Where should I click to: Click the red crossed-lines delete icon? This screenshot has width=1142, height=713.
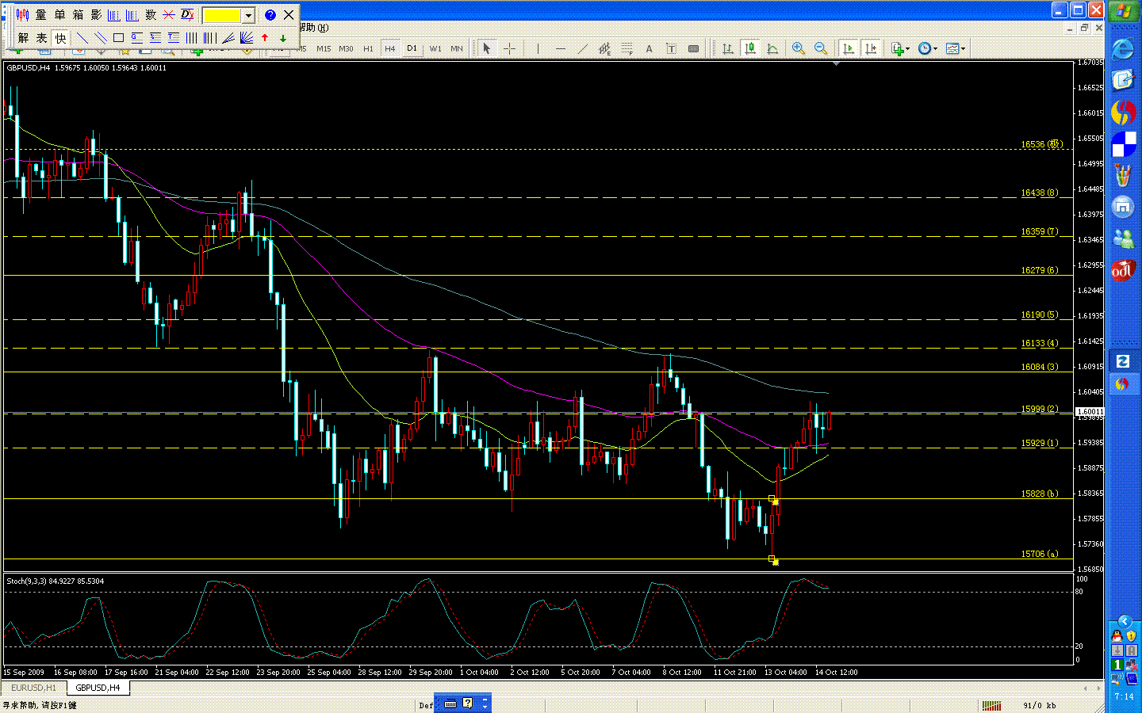click(169, 15)
